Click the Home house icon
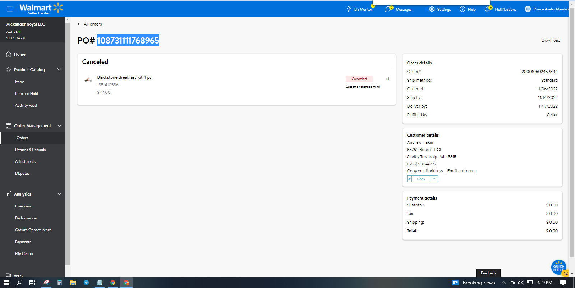The height and width of the screenshot is (288, 575). point(9,54)
